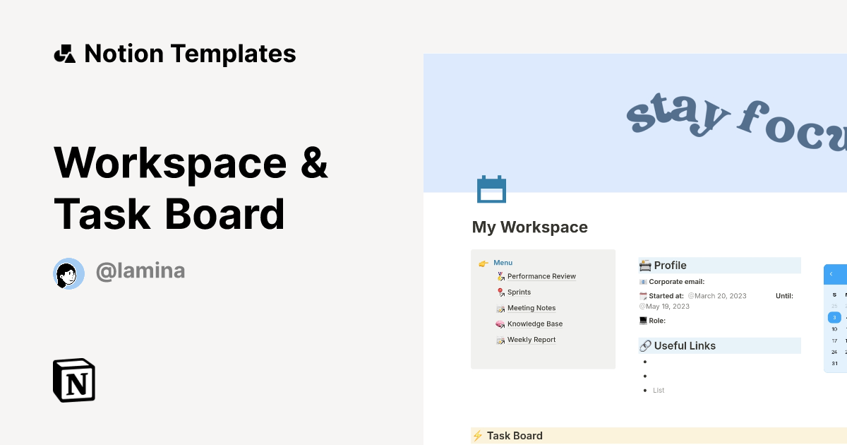Select the highlighted date 3 in the calendar

[x=835, y=318]
